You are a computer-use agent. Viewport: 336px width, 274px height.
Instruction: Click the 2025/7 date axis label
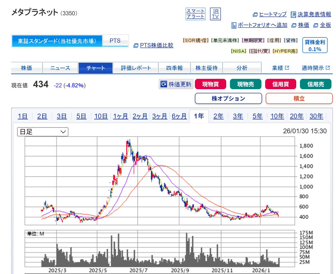pos(139,271)
